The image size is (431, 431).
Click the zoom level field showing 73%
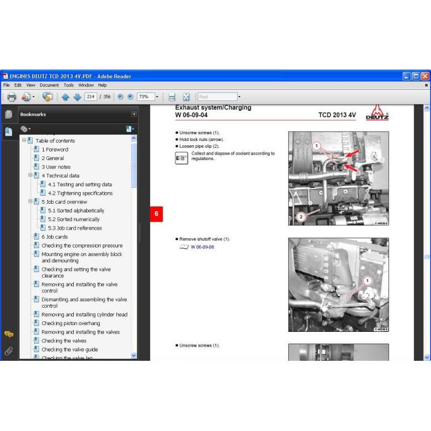pos(146,97)
